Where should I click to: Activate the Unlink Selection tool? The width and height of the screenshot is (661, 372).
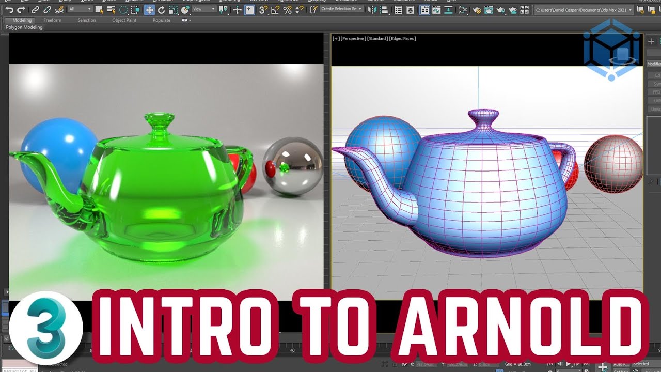click(47, 10)
